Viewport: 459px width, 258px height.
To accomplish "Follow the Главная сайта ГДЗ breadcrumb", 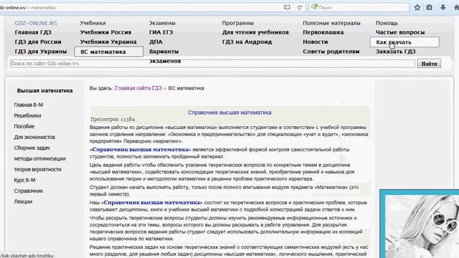I will [138, 88].
